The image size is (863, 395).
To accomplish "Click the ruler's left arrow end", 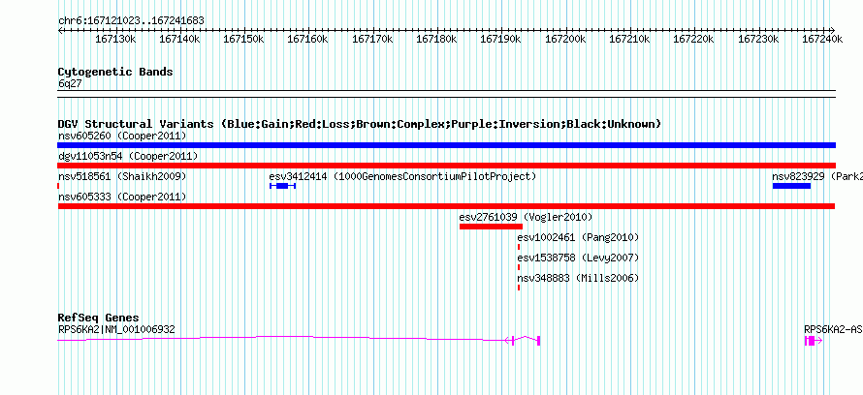I will pyautogui.click(x=60, y=30).
